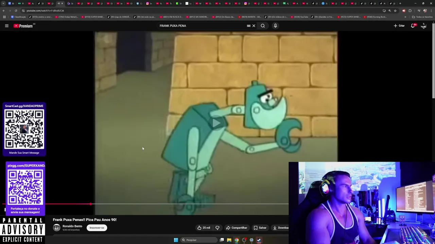Subscribe with the Inscrever-se button
435x244 pixels.
coord(97,228)
